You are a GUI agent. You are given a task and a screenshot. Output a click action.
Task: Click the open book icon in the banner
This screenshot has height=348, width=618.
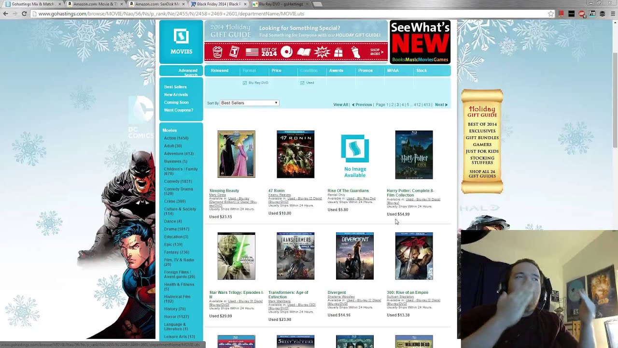coord(304,52)
